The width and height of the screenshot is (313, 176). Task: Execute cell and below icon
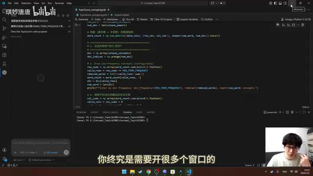288,25
